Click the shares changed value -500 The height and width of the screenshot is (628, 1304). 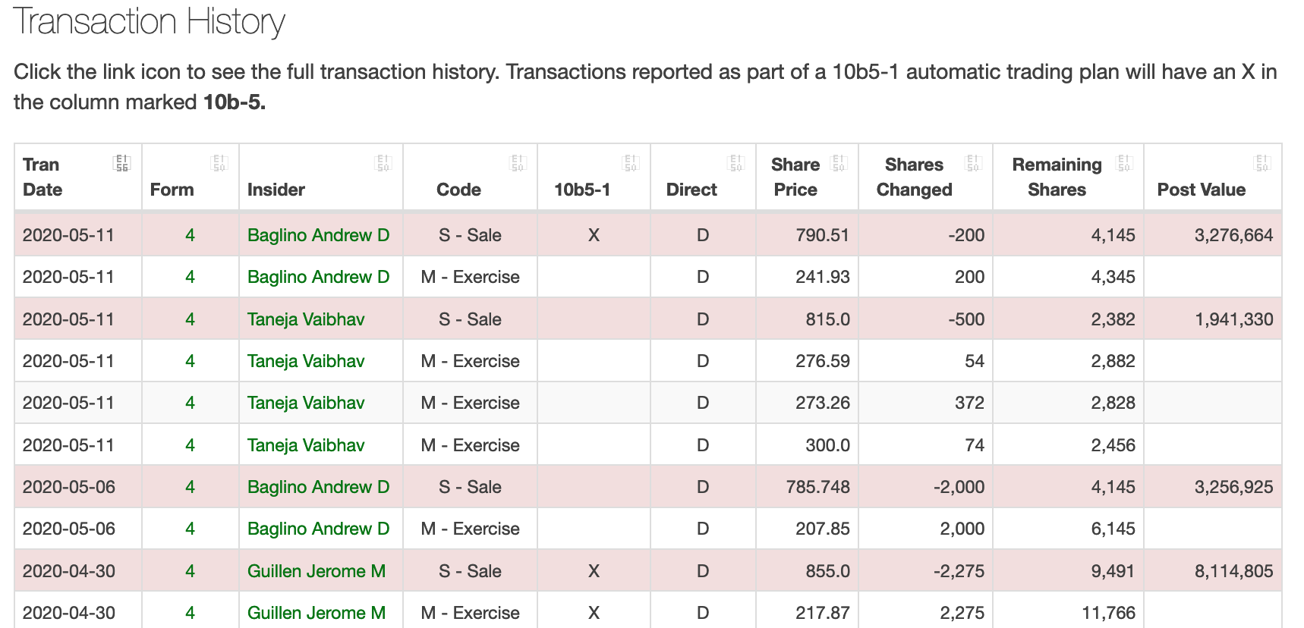966,319
